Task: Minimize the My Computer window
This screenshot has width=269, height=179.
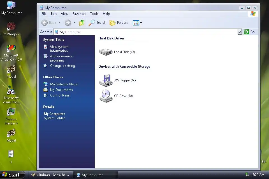Action: [x=242, y=8]
